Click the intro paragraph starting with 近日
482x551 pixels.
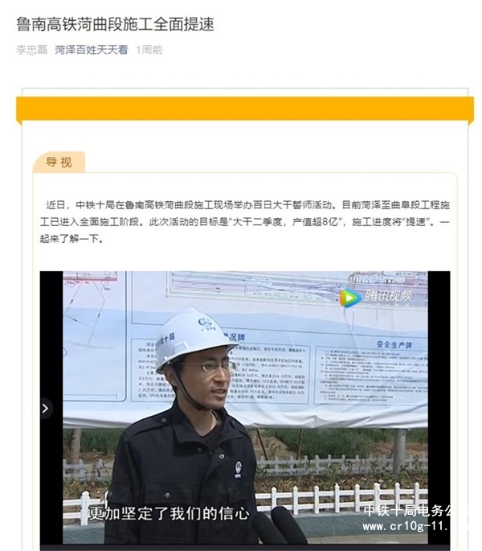[x=245, y=222]
